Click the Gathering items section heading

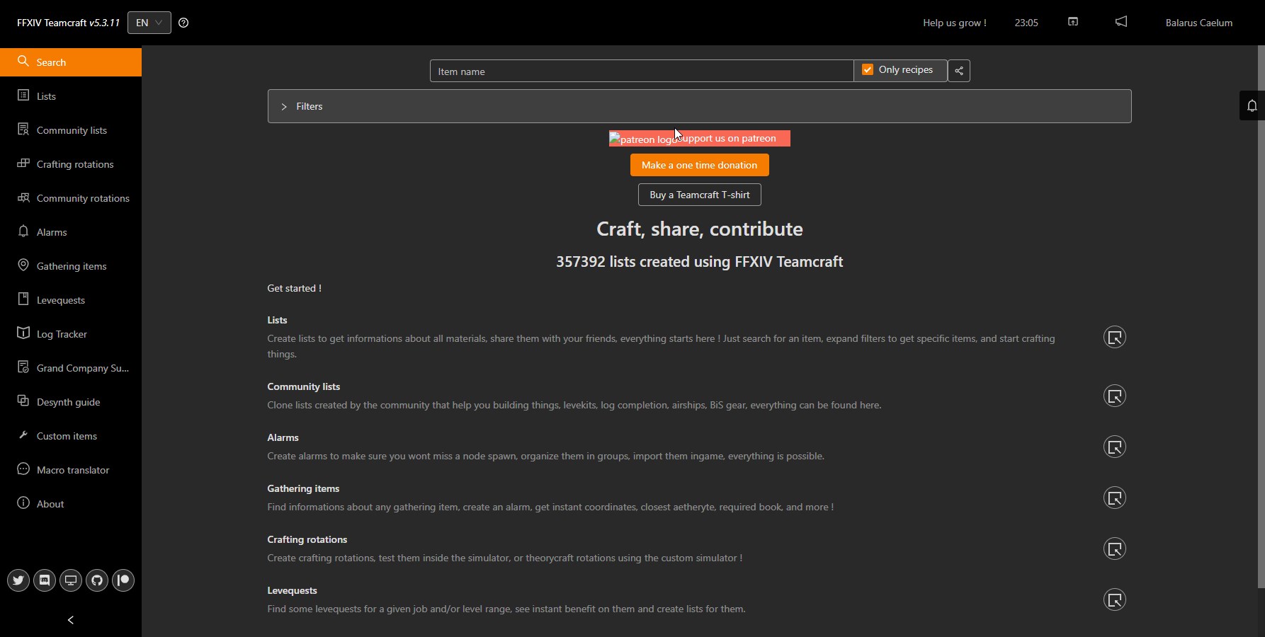pyautogui.click(x=303, y=488)
